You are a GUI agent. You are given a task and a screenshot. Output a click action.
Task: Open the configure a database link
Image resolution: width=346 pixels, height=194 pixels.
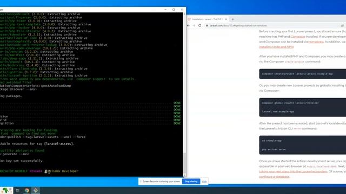click(x=274, y=177)
